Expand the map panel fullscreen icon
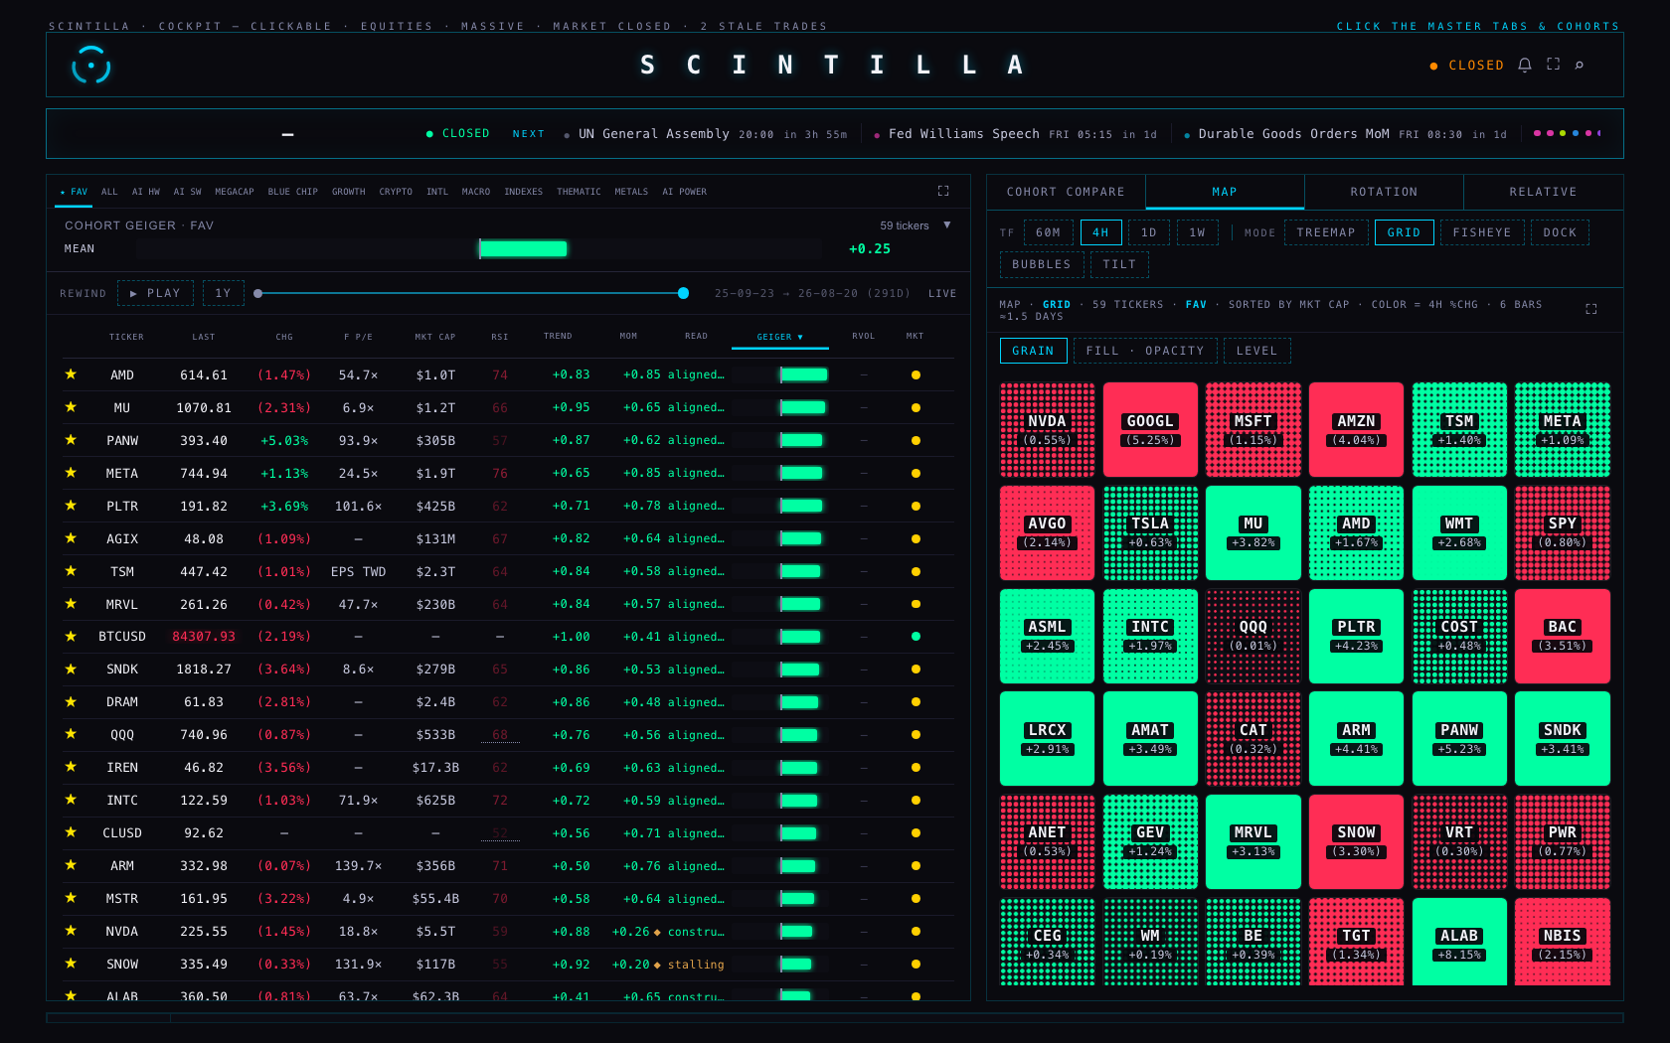 click(1590, 309)
